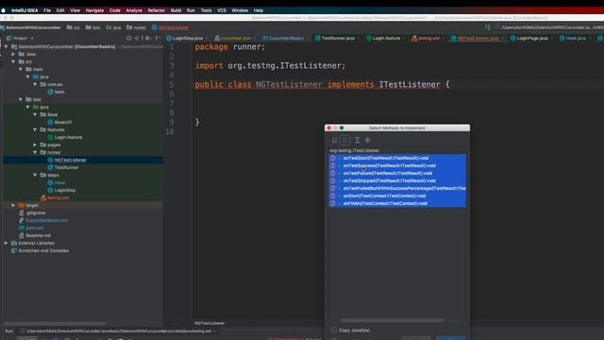The width and height of the screenshot is (604, 340).
Task: Expand the target folder
Action: 13,206
